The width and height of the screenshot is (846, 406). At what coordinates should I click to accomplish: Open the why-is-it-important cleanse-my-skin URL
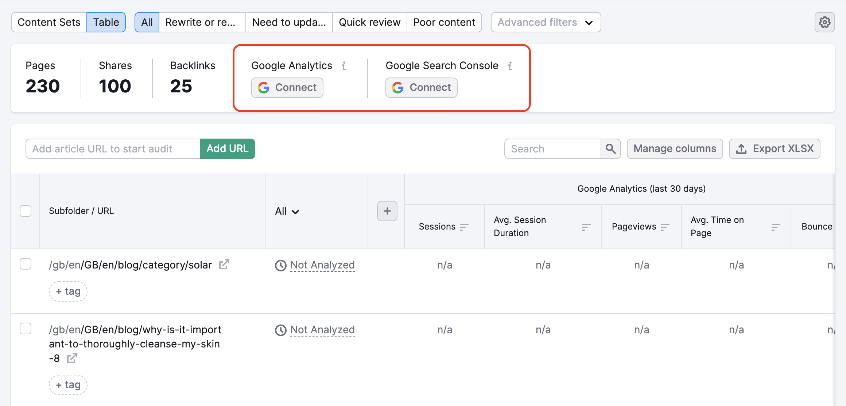click(x=135, y=344)
